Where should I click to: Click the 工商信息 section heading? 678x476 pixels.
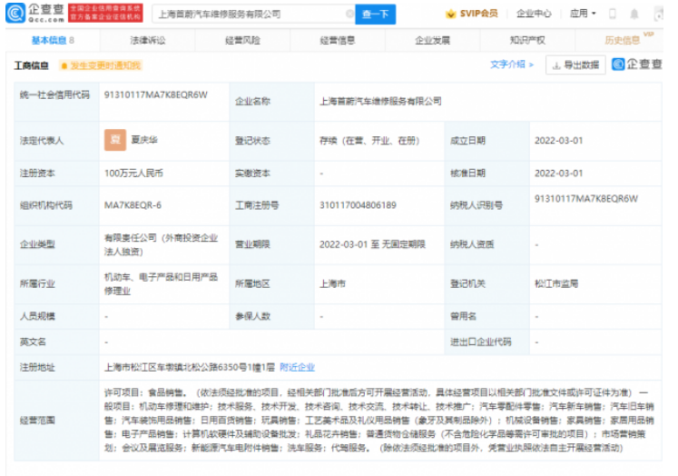coord(31,65)
